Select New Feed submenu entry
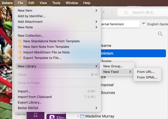This screenshot has width=168, height=119. tap(117, 72)
